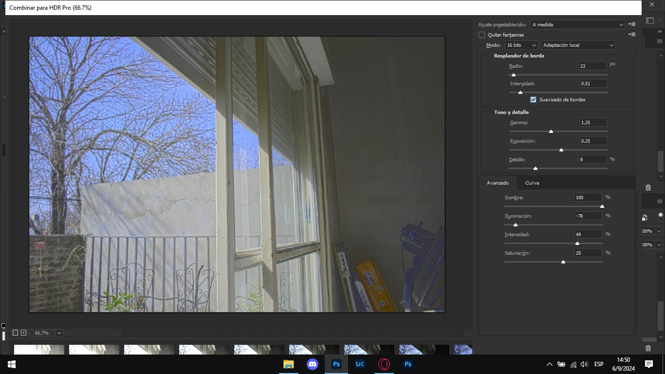This screenshot has width=665, height=374.
Task: Click the Intensidad field showing 49
Action: pyautogui.click(x=588, y=234)
